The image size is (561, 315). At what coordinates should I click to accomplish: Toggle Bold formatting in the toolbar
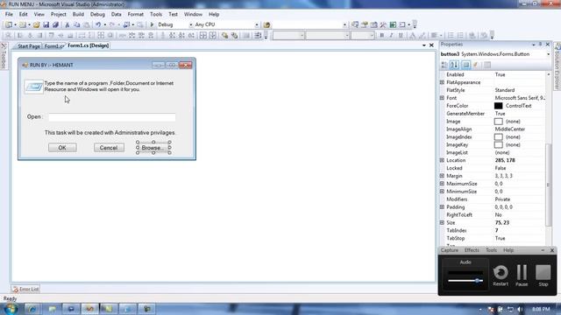(382, 35)
